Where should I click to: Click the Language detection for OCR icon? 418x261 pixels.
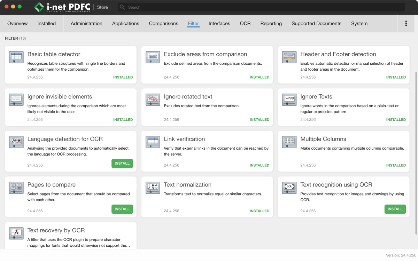pos(16,142)
